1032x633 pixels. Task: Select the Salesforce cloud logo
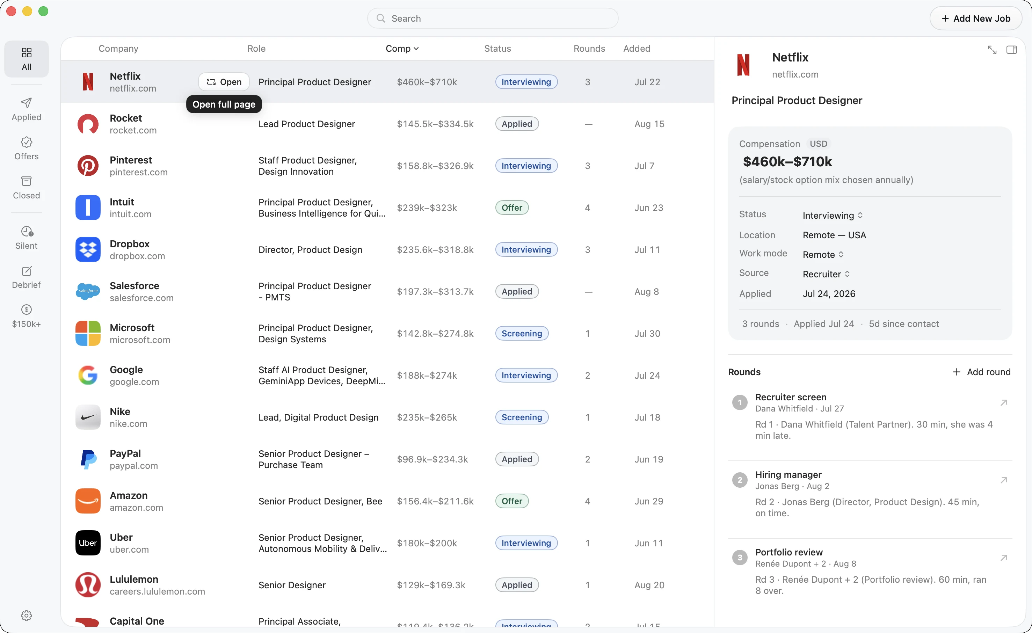(x=88, y=292)
